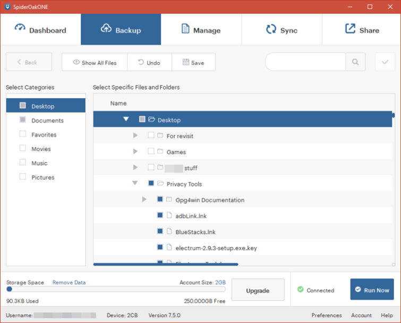Viewport: 401px width, 323px height.
Task: Enable the Pictures category checkbox
Action: 23,176
